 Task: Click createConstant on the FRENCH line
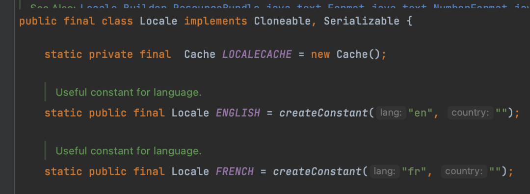pyautogui.click(x=317, y=171)
